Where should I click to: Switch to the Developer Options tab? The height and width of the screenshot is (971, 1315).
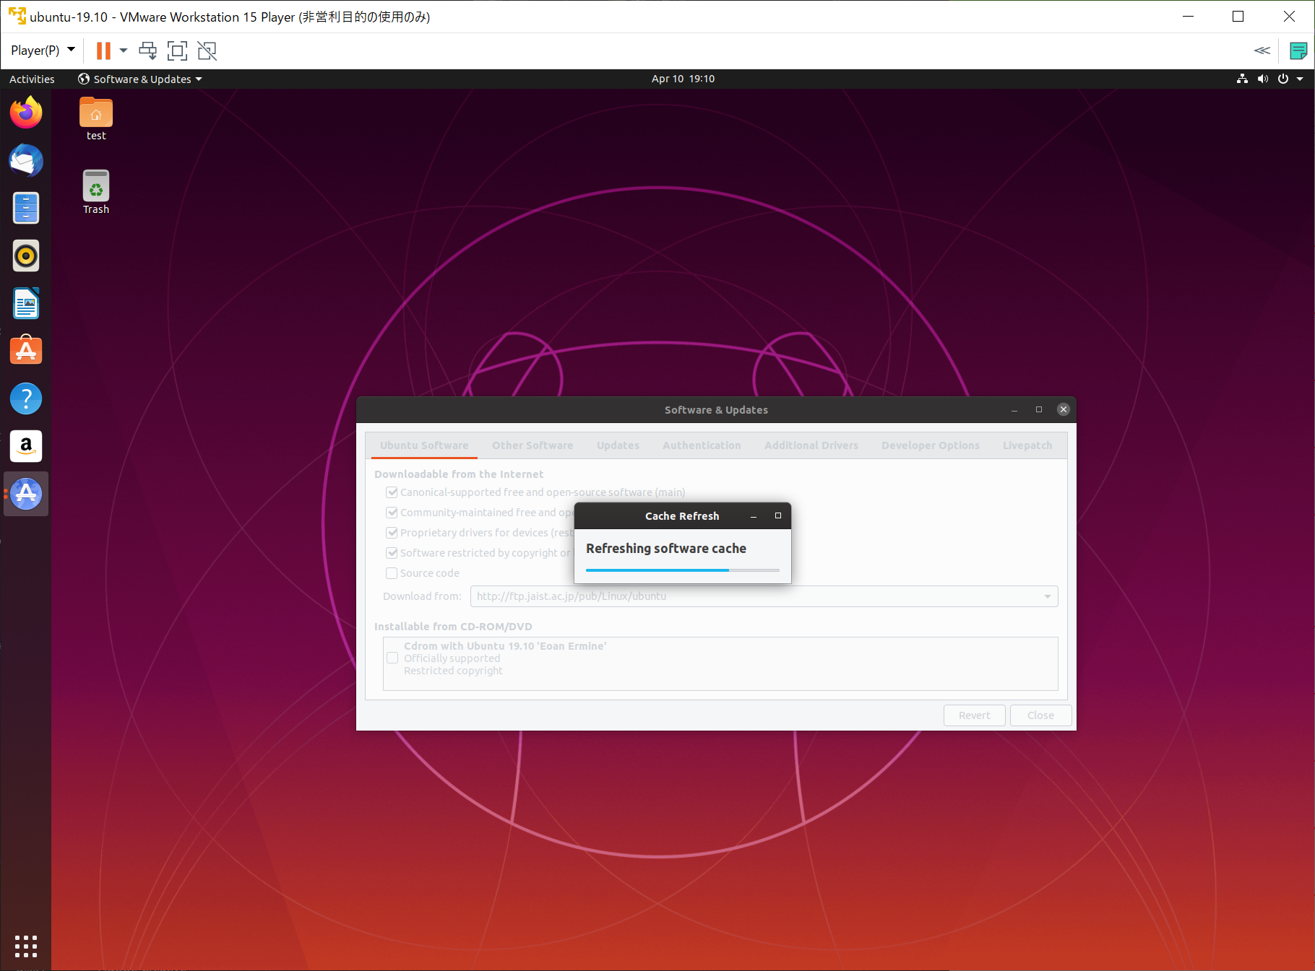(x=931, y=445)
